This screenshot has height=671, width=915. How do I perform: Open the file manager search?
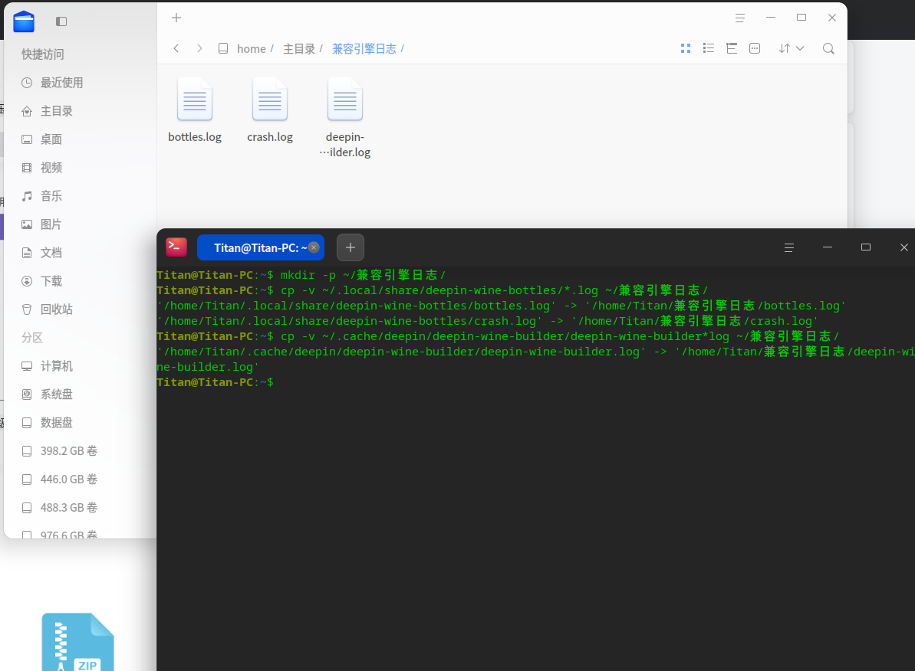[828, 48]
